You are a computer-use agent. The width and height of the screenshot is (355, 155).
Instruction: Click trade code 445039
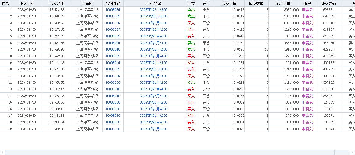(x=328, y=43)
